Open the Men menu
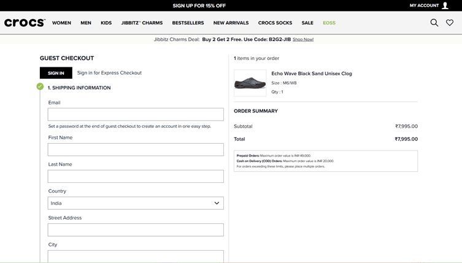 [86, 23]
